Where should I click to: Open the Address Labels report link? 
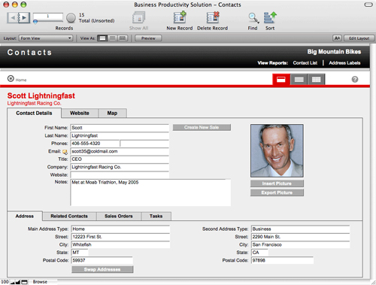point(344,63)
